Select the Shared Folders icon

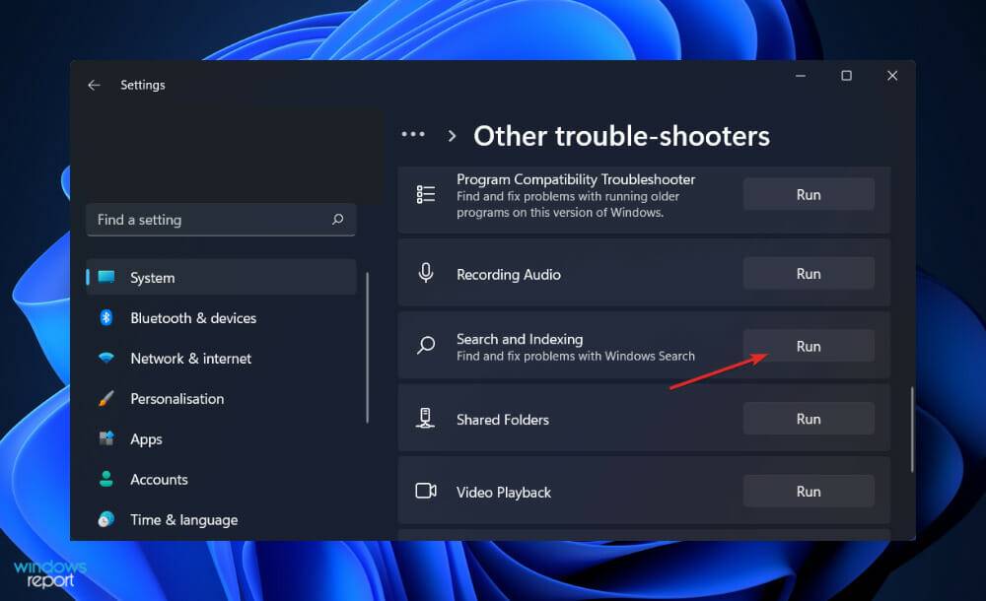click(425, 418)
